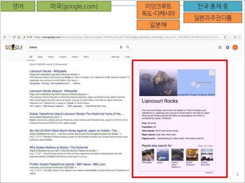Image resolution: width=245 pixels, height=183 pixels.
Task: Open the orange account avatar
Action: click(235, 47)
